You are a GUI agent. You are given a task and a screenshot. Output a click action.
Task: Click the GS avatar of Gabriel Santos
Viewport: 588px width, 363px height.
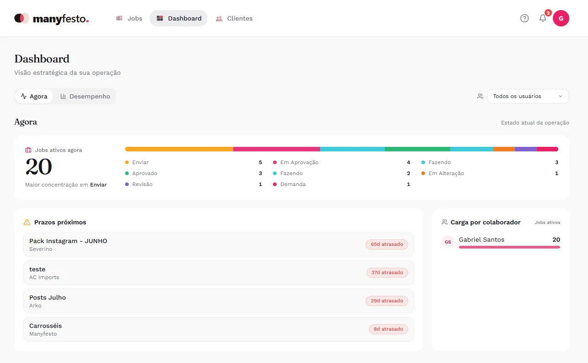pyautogui.click(x=448, y=242)
